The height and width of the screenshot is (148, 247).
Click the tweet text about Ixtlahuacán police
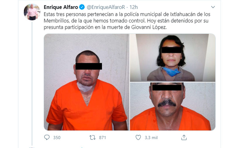pos(127,21)
